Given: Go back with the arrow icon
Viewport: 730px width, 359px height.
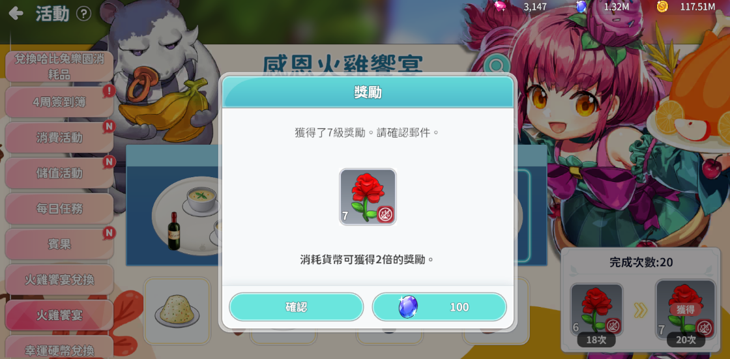Looking at the screenshot, I should (16, 13).
